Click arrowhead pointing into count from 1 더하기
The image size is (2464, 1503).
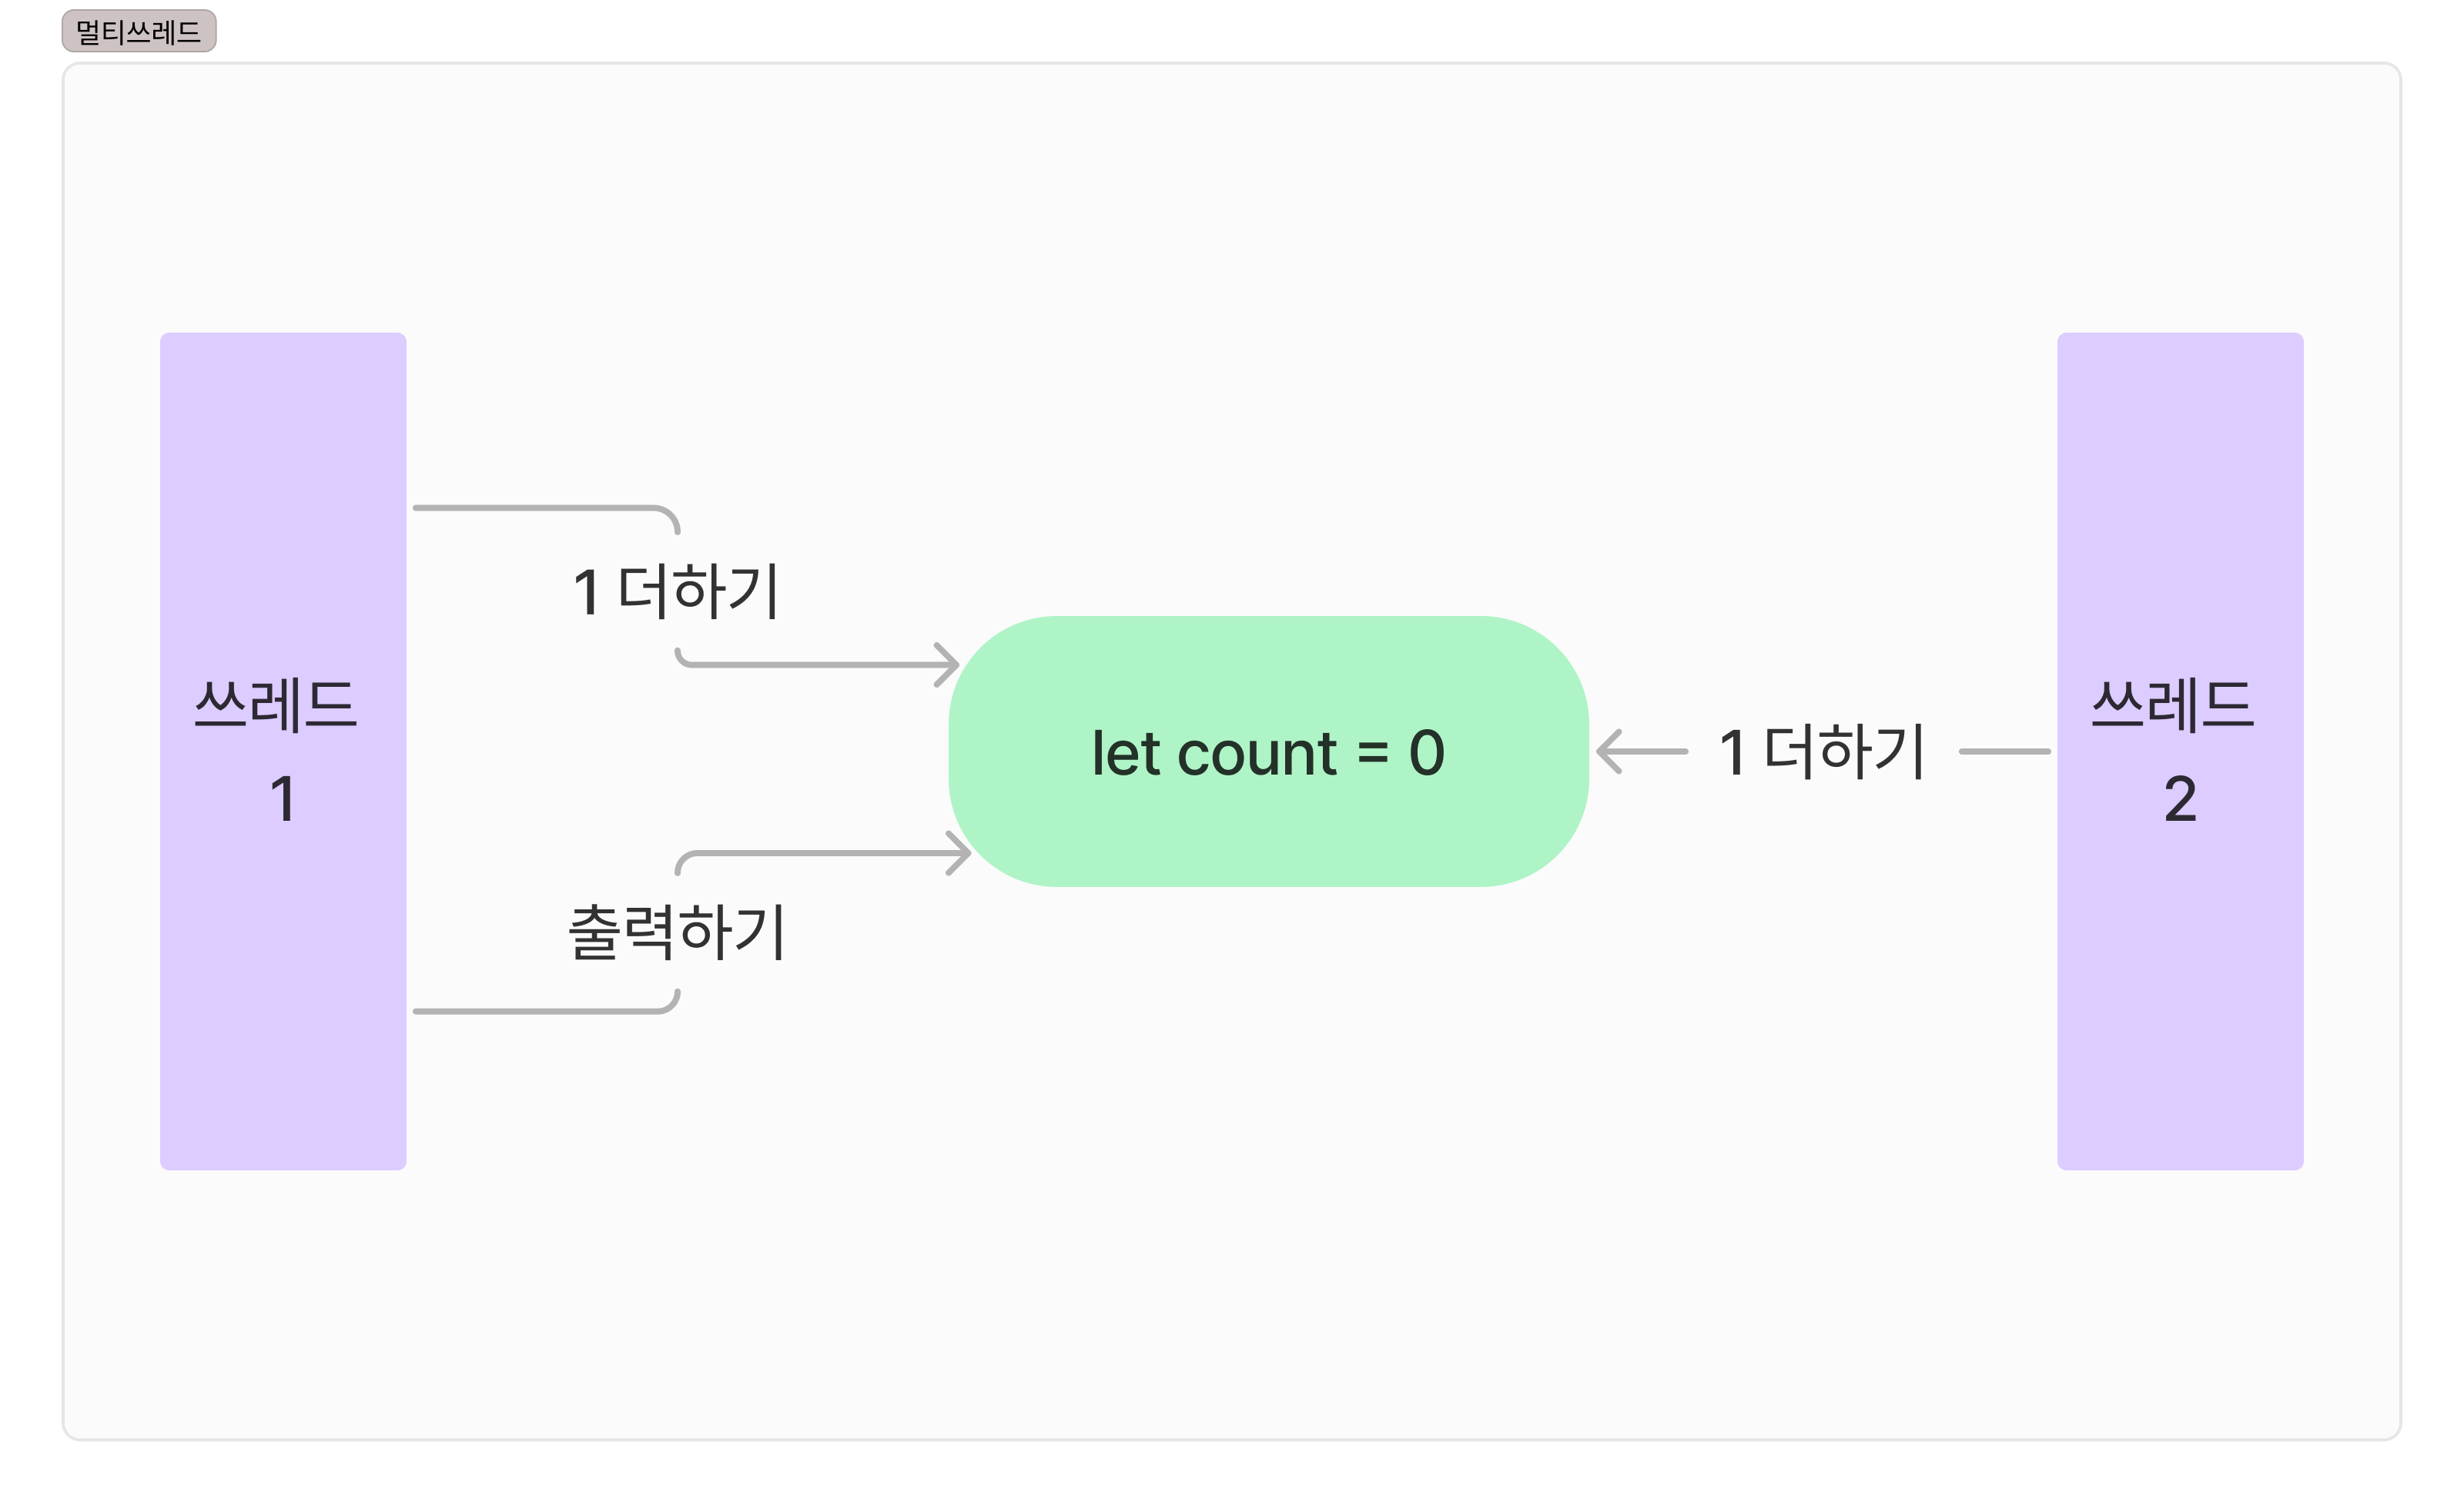[x=947, y=664]
